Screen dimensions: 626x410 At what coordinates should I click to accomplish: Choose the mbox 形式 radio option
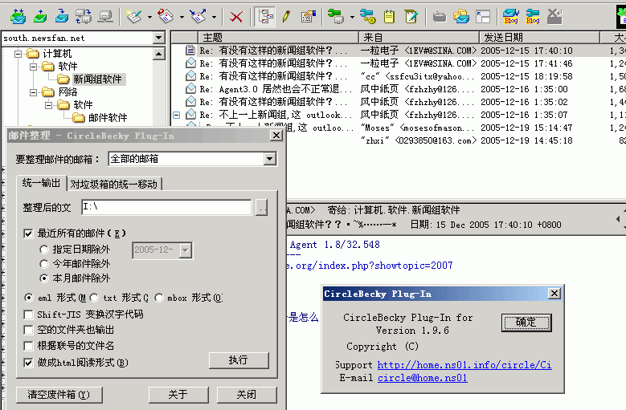click(x=159, y=298)
